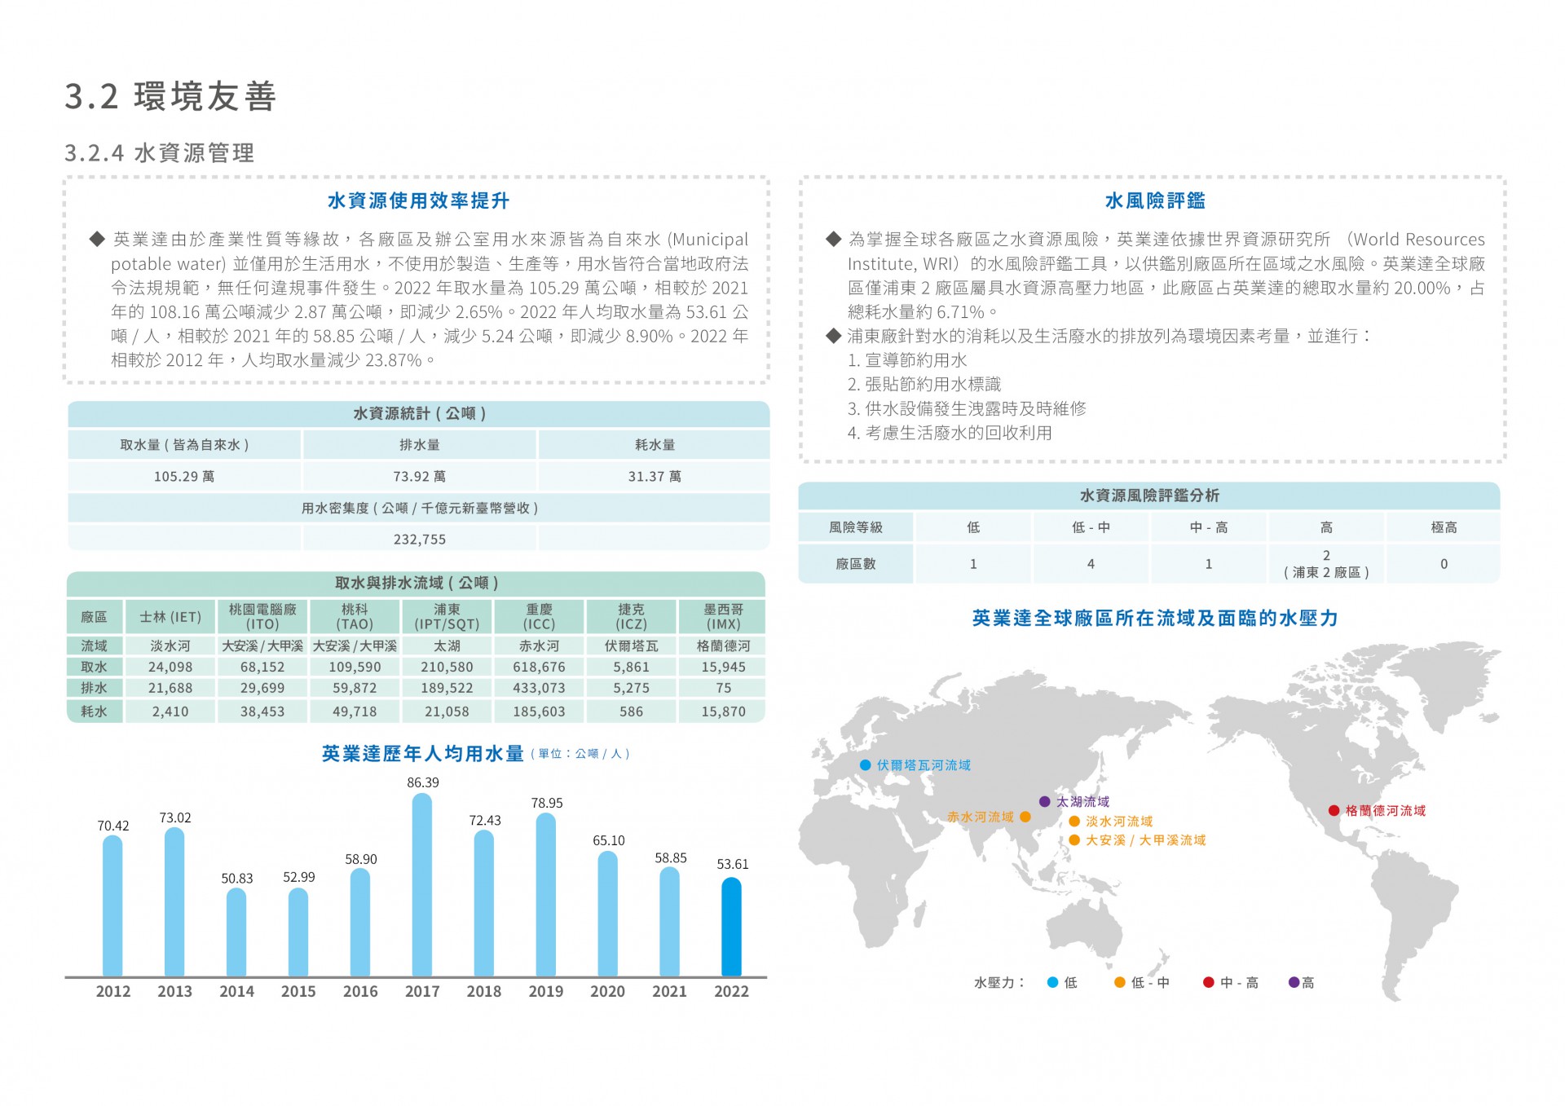Click the 取水與排水流域 ( 公噸 ) table header

[x=417, y=584]
